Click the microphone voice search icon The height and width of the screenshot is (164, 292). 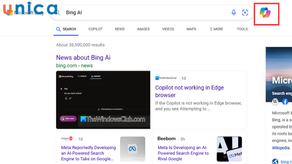(x=234, y=12)
